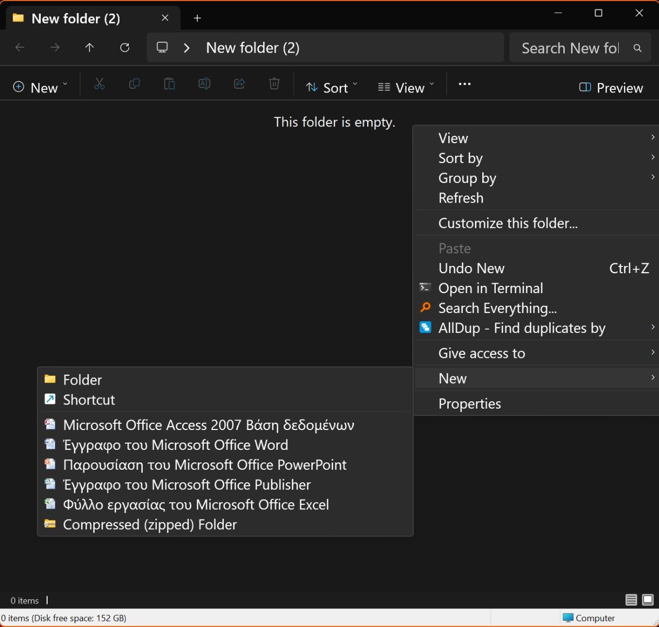Click the Rename icon in toolbar
Screen dimensions: 659x627
[204, 84]
